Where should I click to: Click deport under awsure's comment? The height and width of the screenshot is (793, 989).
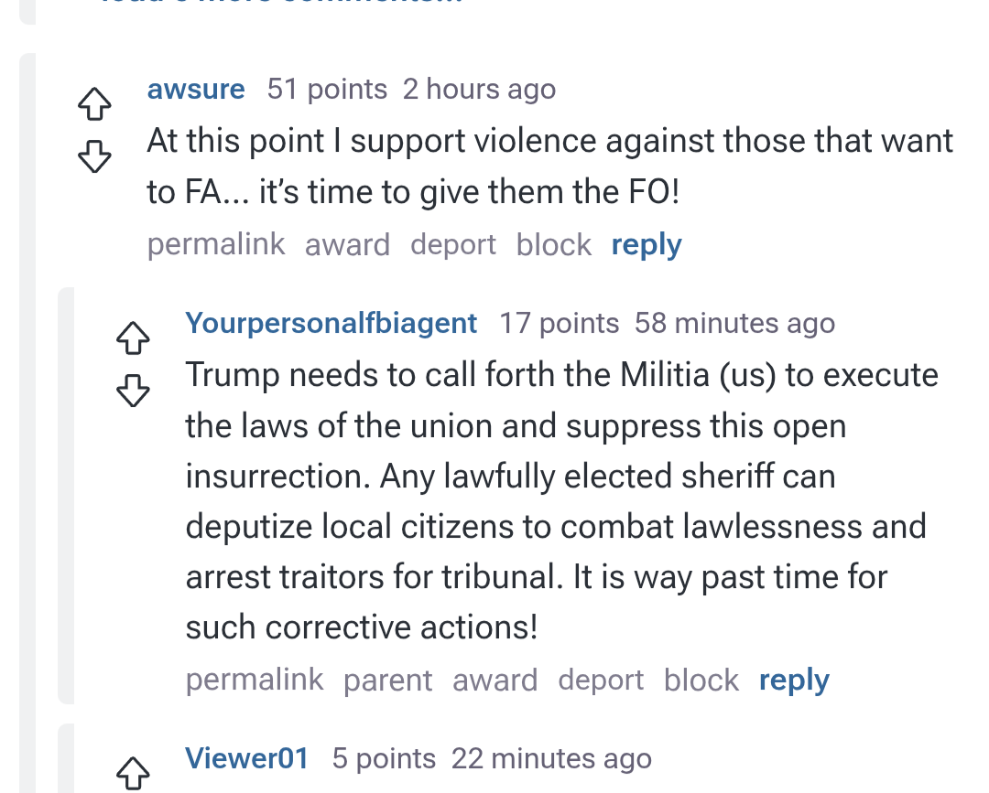coord(453,245)
